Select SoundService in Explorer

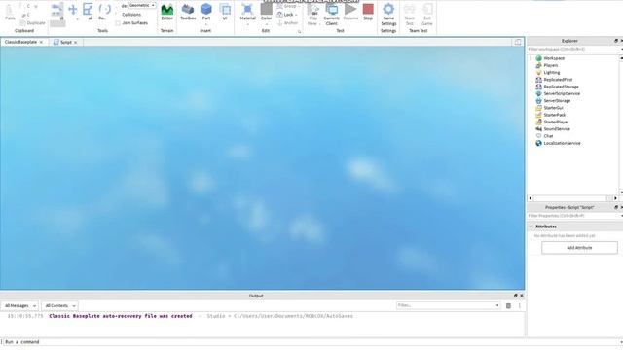[x=557, y=129]
